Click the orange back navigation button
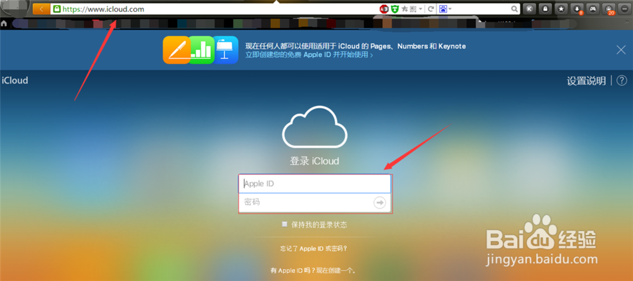This screenshot has width=633, height=281. (x=41, y=8)
